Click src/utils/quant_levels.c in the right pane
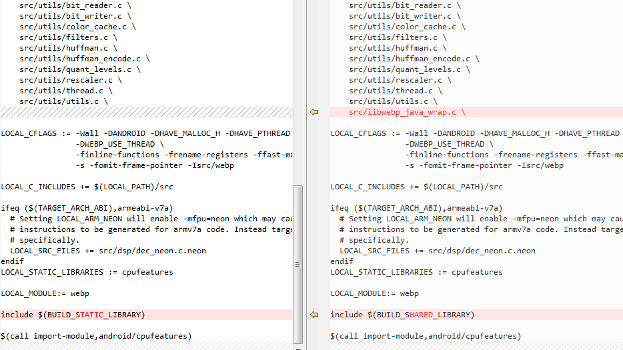The height and width of the screenshot is (350, 623). [x=410, y=69]
